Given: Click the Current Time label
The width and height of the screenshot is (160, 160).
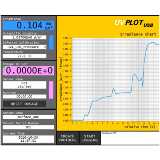Looking at the screenshot, I should 14,133.
